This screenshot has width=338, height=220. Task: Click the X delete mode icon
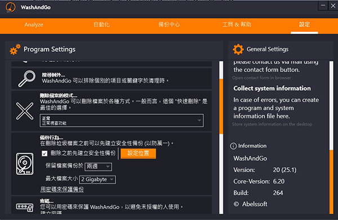(25, 111)
